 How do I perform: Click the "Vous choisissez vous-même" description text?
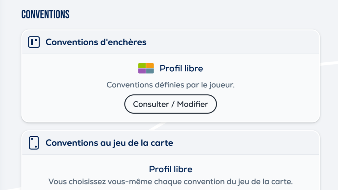pyautogui.click(x=170, y=181)
